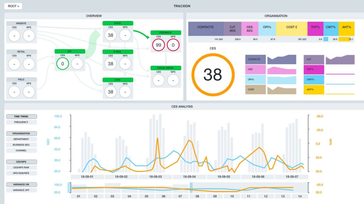Screen dimensions: 364x204
Task: Click the IVR CES gauge showing 0
Action: click(x=62, y=64)
